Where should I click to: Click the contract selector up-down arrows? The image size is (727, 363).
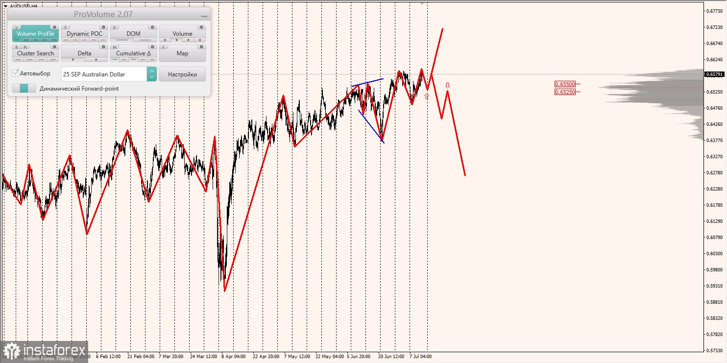coord(152,74)
